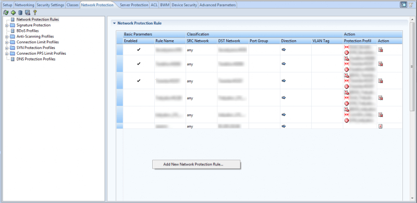Click the direction arrow in the last rule row
The height and width of the screenshot is (203, 417).
[284, 126]
